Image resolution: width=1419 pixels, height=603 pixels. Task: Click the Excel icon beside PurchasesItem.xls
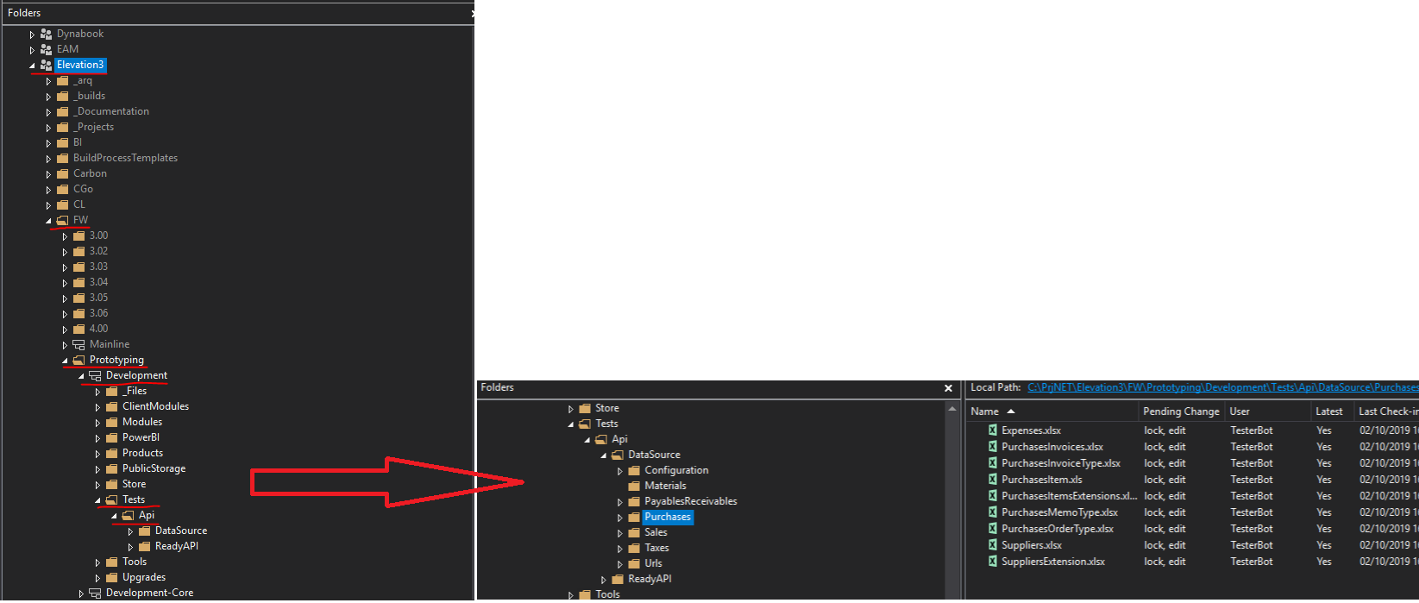click(x=993, y=480)
